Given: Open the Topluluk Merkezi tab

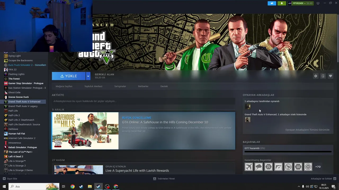Looking at the screenshot, I should 93,86.
